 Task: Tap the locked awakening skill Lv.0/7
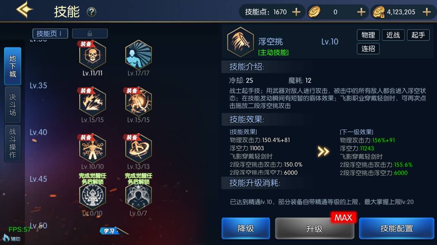(x=139, y=195)
